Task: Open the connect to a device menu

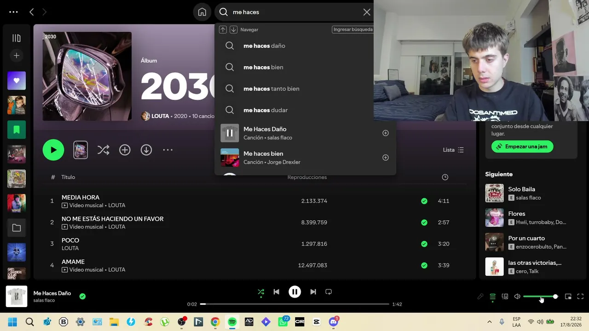Action: click(x=505, y=297)
